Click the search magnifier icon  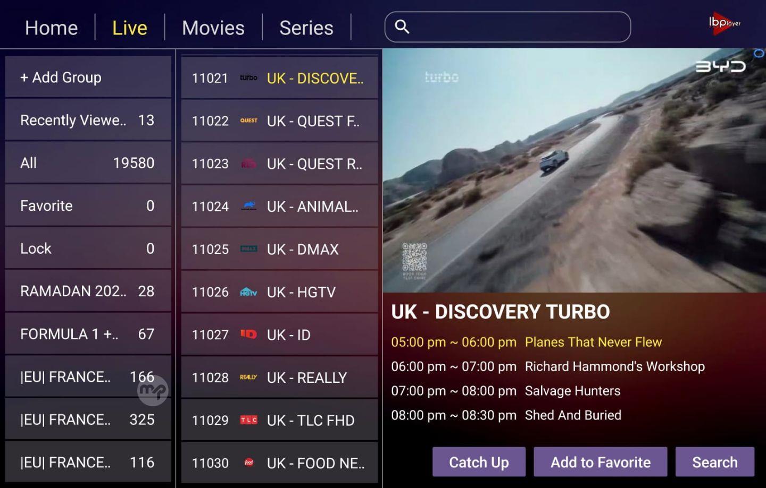402,27
